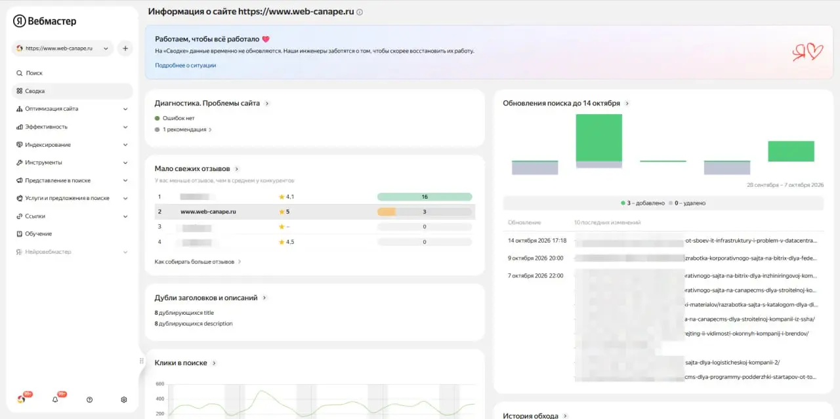Select www.web-canape.ru row in reviews

pyautogui.click(x=315, y=212)
